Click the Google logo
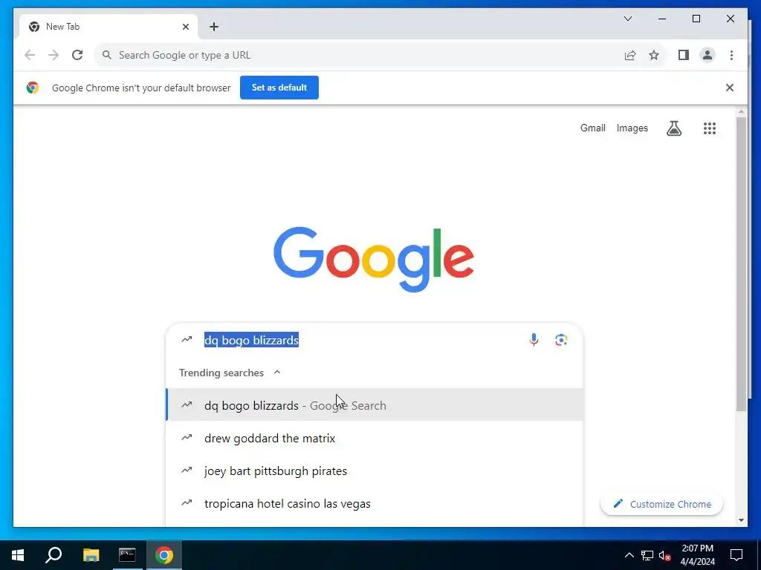 pyautogui.click(x=374, y=259)
